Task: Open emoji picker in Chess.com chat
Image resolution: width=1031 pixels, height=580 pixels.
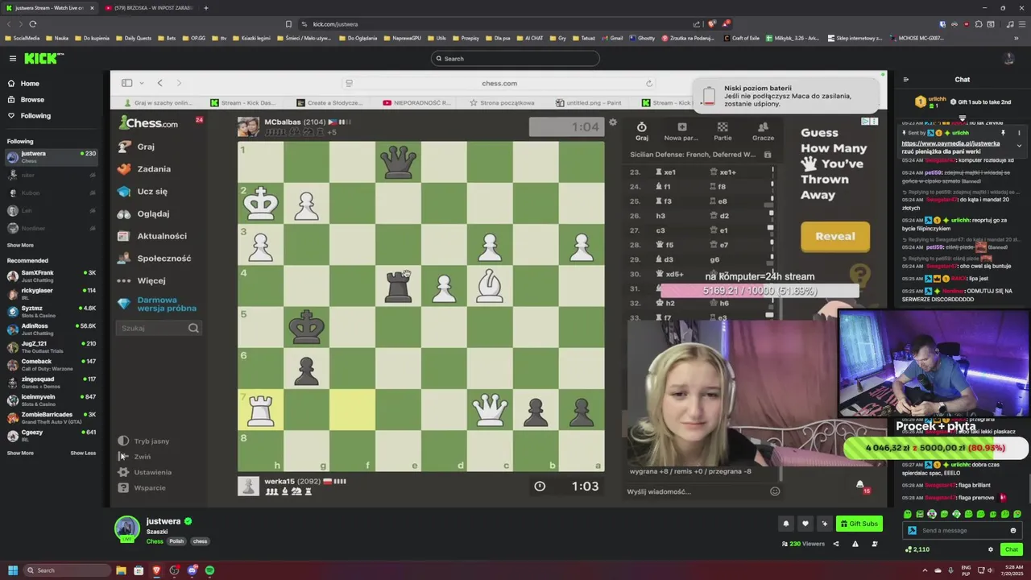Action: 775,491
